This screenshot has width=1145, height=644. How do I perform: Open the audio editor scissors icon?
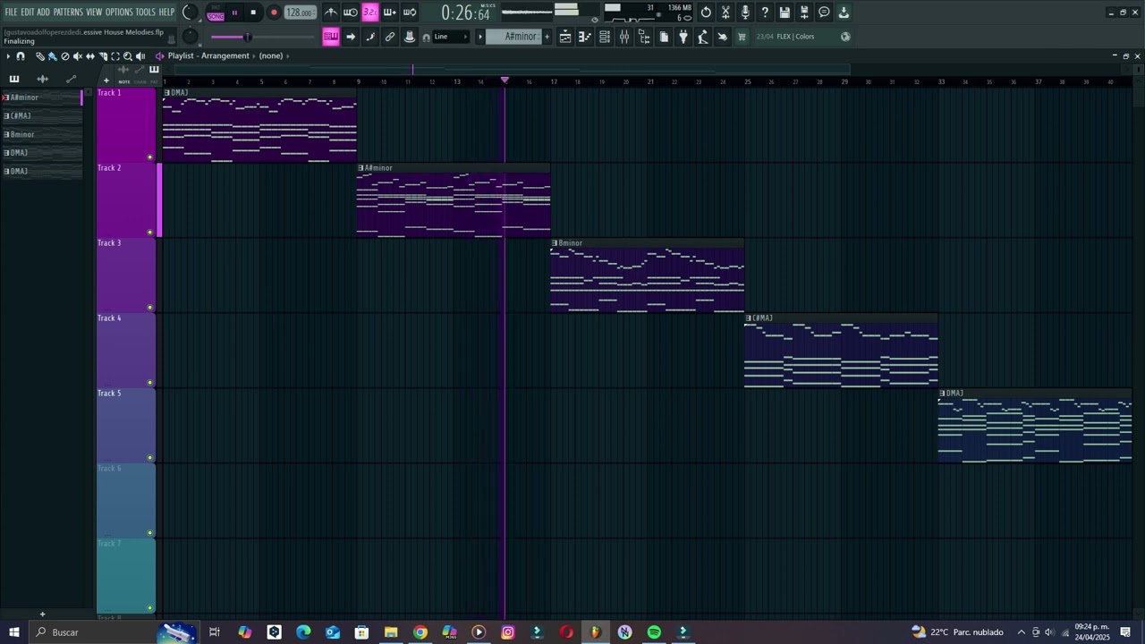(725, 13)
